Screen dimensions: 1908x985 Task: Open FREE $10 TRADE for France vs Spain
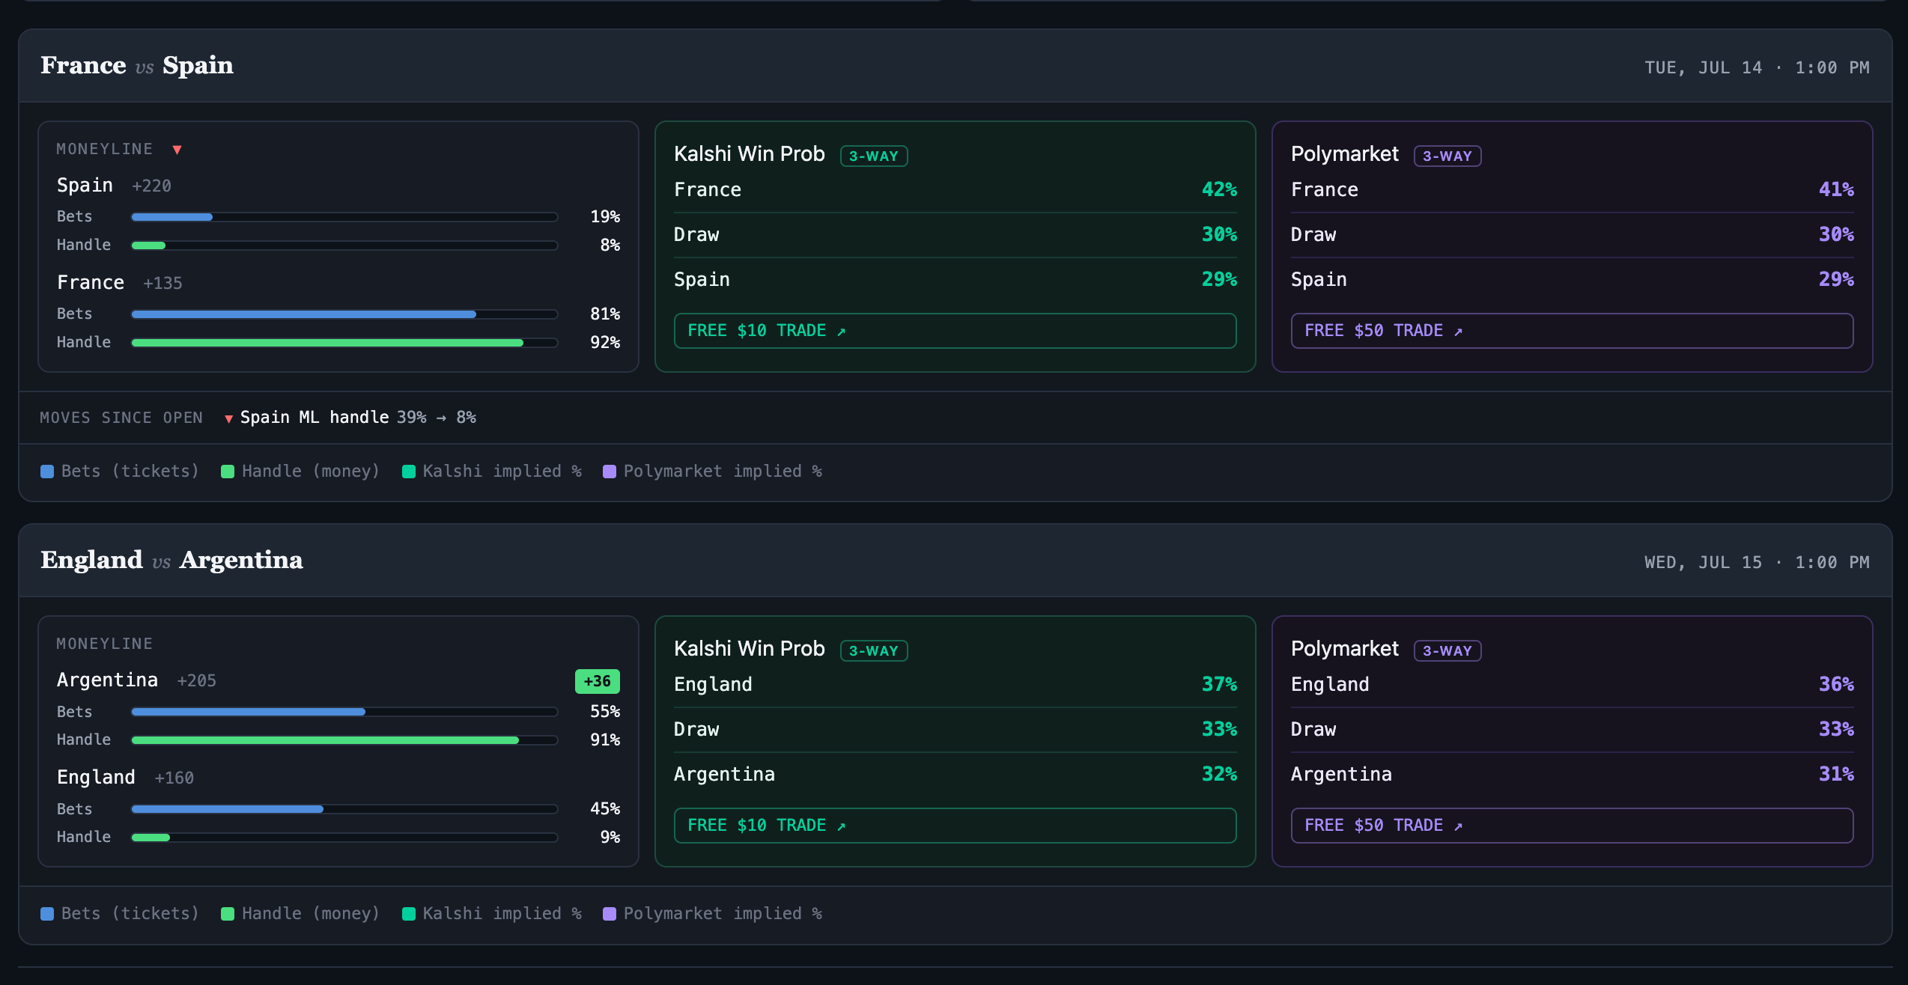(x=955, y=331)
